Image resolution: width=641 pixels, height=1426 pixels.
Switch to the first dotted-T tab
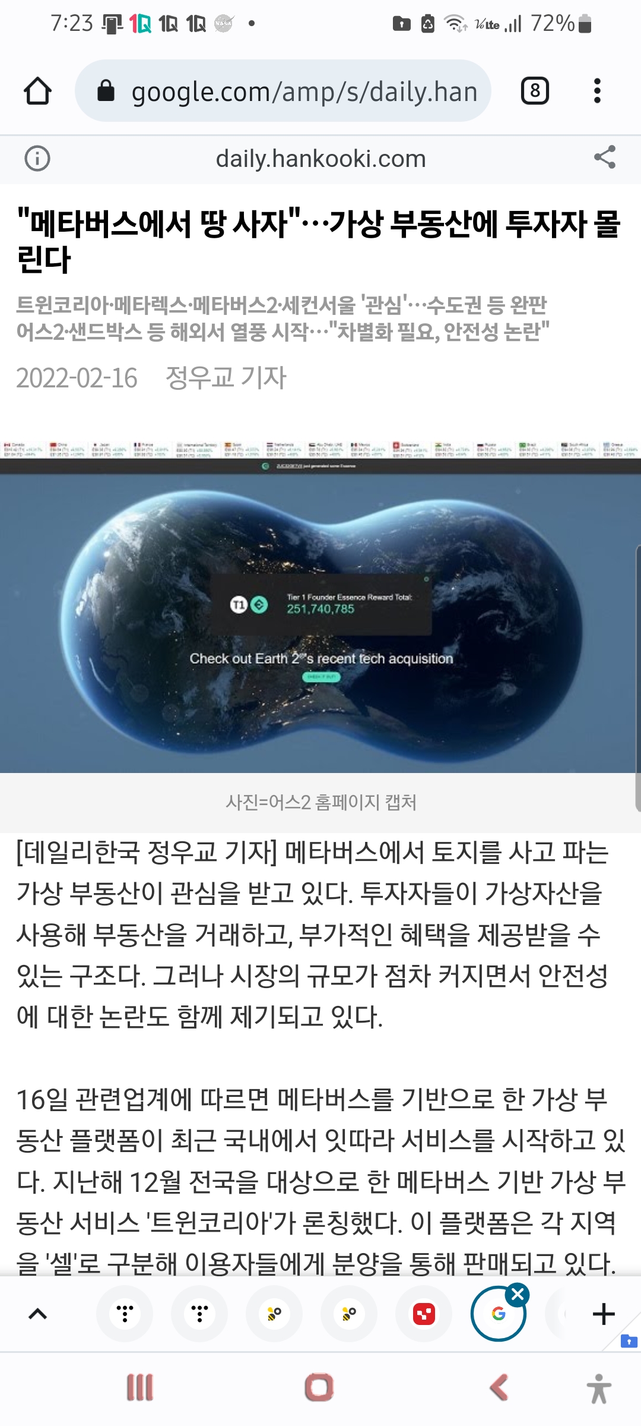(125, 1314)
